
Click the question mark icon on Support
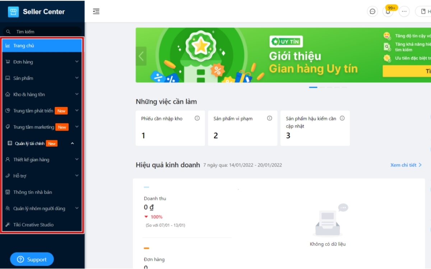pyautogui.click(x=20, y=259)
